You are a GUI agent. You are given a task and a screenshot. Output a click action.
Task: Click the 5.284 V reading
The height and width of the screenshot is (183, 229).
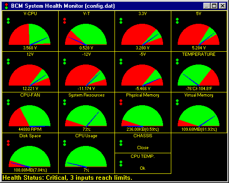pyautogui.click(x=199, y=48)
